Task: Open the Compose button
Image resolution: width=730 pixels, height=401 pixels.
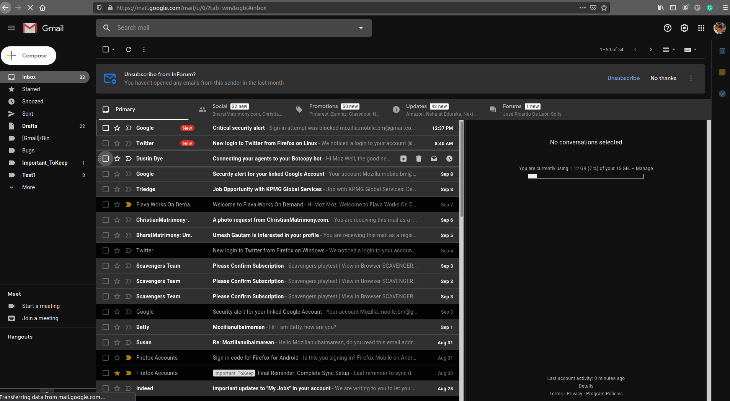Action: click(x=28, y=55)
